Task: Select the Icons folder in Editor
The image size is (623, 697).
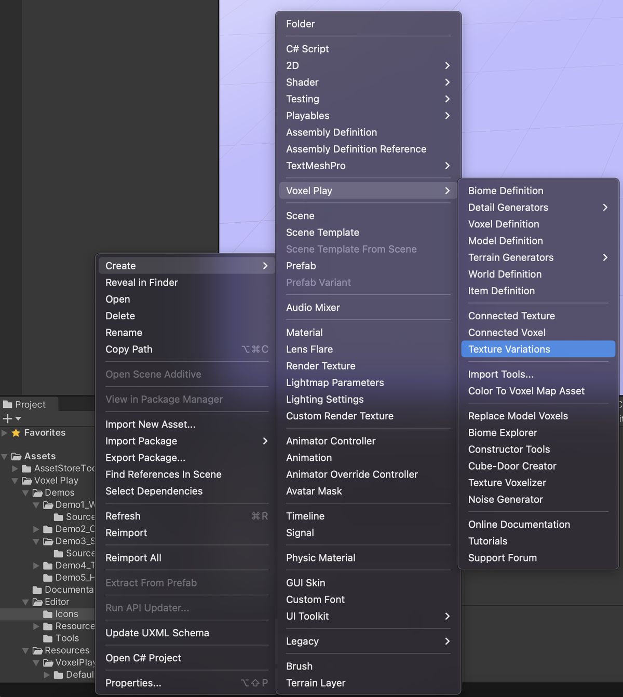Action: [x=66, y=614]
